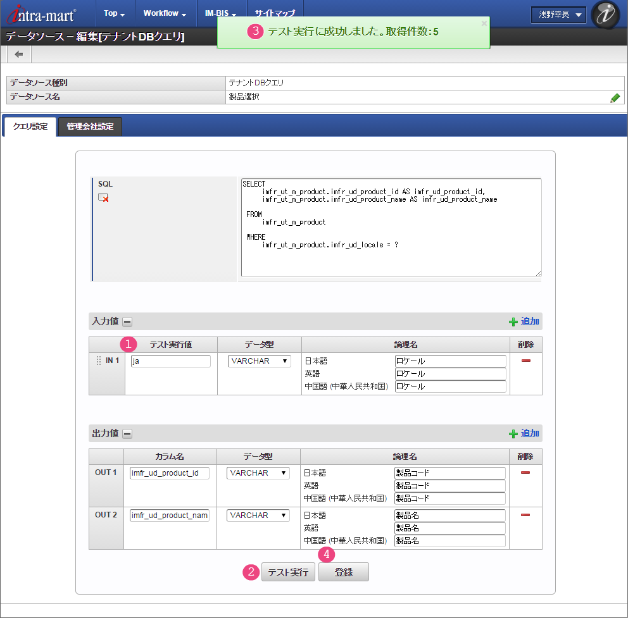The width and height of the screenshot is (628, 618).
Task: Click the テナントDBクエリ data source type value
Action: tap(256, 83)
